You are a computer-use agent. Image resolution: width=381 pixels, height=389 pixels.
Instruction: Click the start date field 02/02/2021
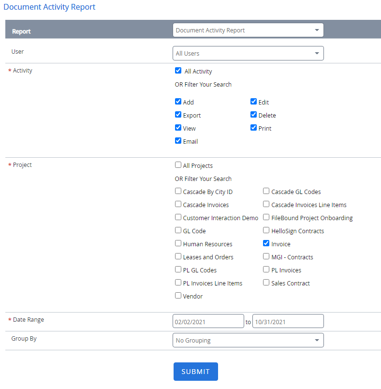[208, 321]
